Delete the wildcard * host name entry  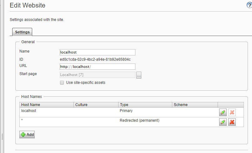(x=232, y=122)
